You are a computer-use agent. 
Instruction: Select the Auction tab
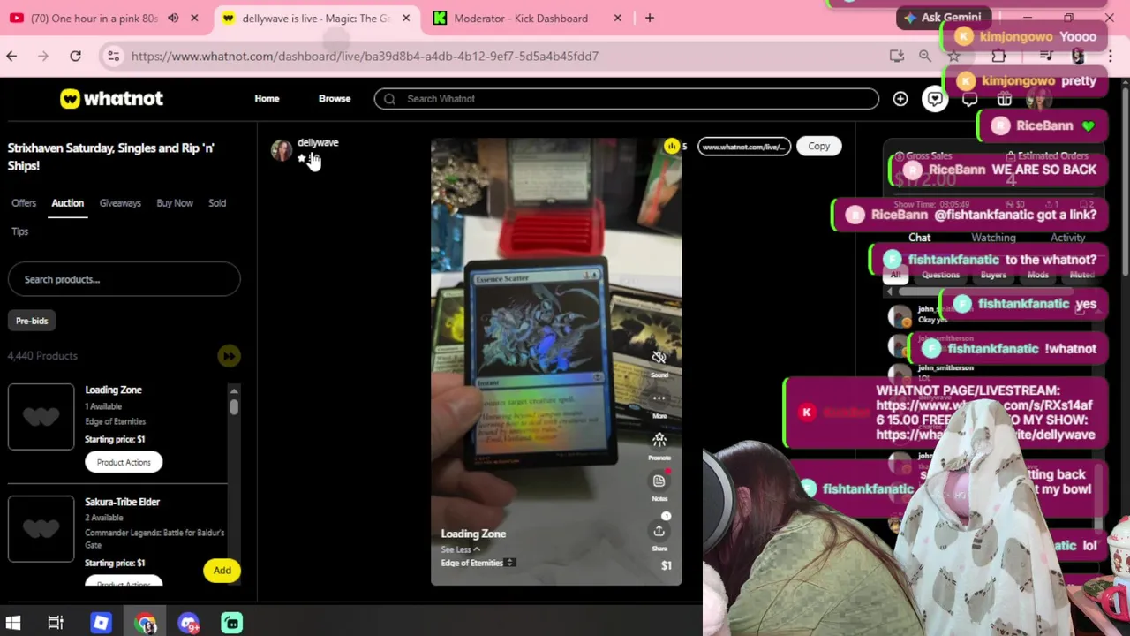click(x=67, y=203)
